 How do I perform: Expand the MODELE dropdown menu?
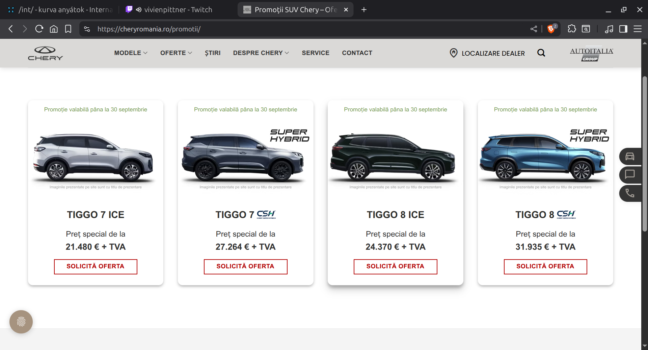[x=131, y=53]
